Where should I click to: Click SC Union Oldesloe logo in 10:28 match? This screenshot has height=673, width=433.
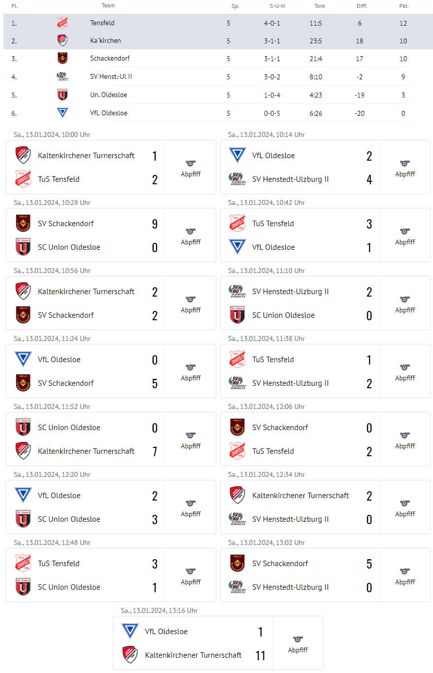click(23, 247)
